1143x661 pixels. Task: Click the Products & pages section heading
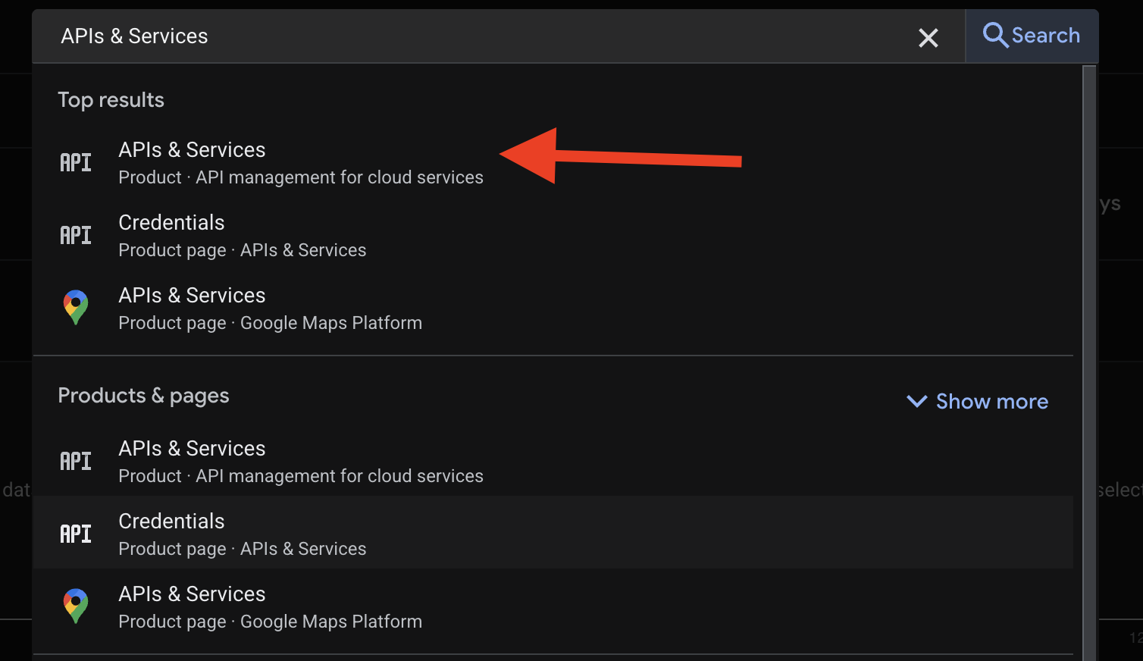point(143,395)
